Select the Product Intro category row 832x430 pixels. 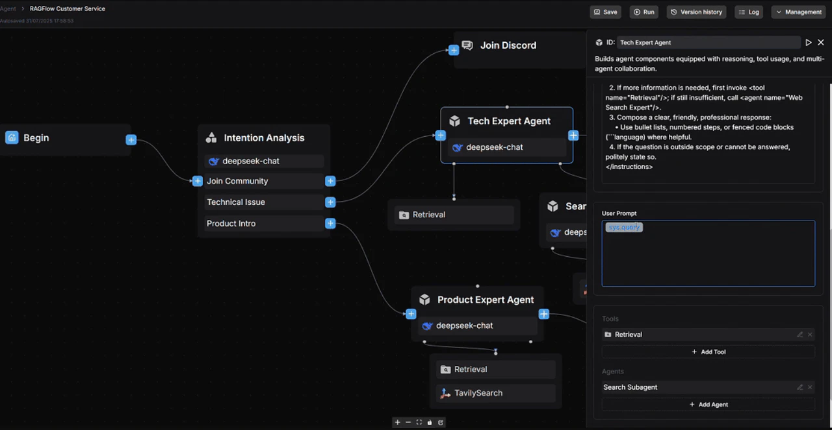tap(264, 223)
